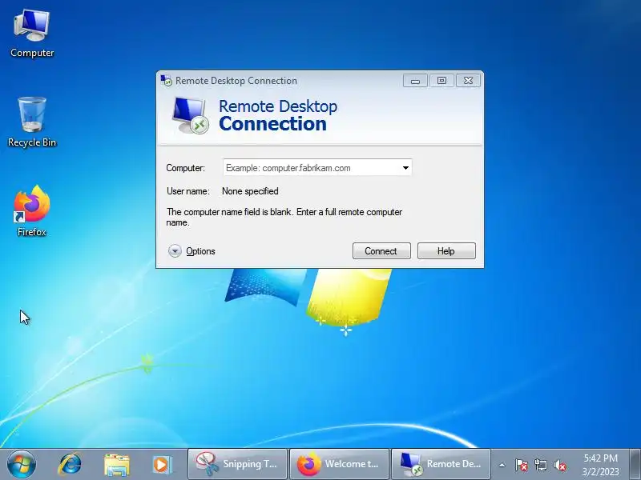The height and width of the screenshot is (480, 641).
Task: Open Windows Explorer folder icon in taskbar
Action: click(x=116, y=465)
